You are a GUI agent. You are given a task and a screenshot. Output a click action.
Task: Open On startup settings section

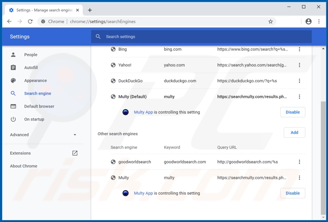(x=34, y=119)
